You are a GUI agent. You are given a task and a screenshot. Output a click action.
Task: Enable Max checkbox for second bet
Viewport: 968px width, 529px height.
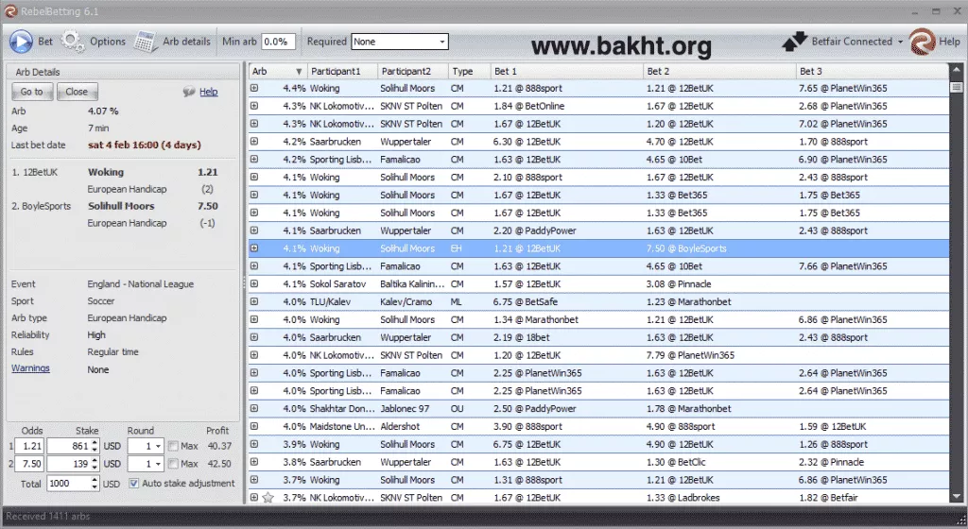tap(173, 464)
